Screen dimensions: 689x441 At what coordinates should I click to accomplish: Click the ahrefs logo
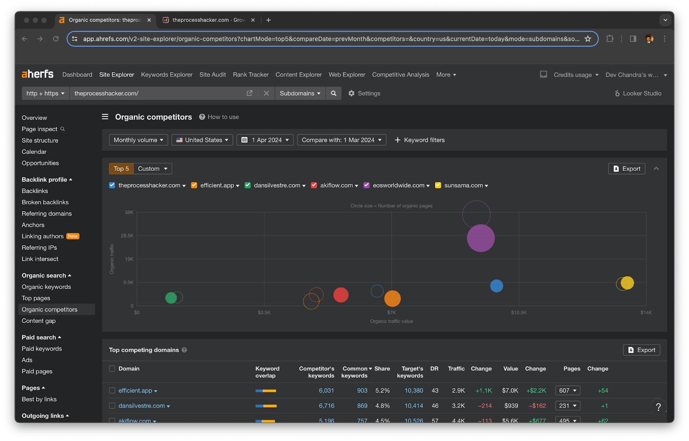[37, 74]
